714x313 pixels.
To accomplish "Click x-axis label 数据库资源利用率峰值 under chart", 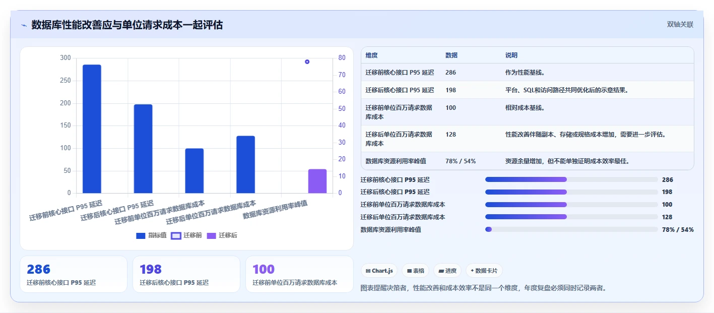I will (275, 209).
